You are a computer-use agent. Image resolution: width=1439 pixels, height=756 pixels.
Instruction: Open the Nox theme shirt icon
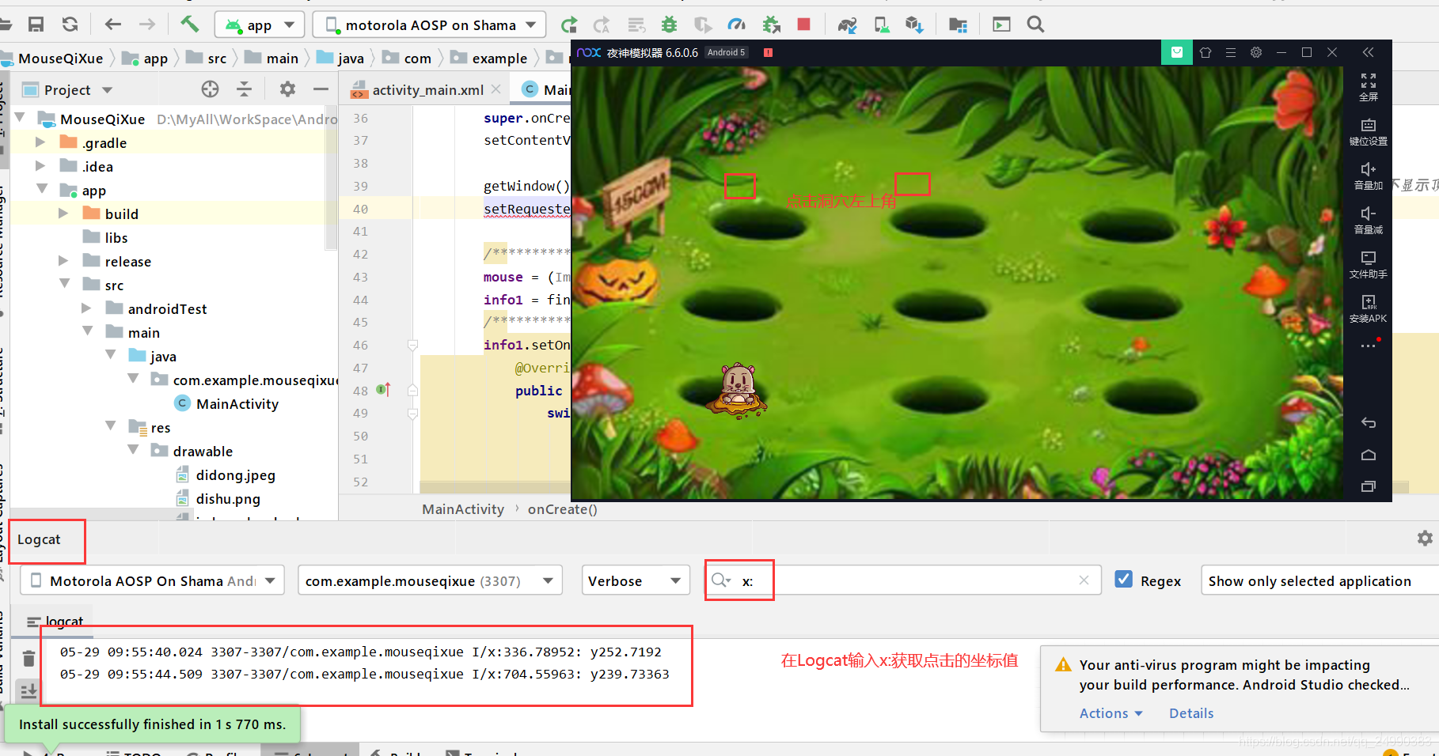point(1205,52)
